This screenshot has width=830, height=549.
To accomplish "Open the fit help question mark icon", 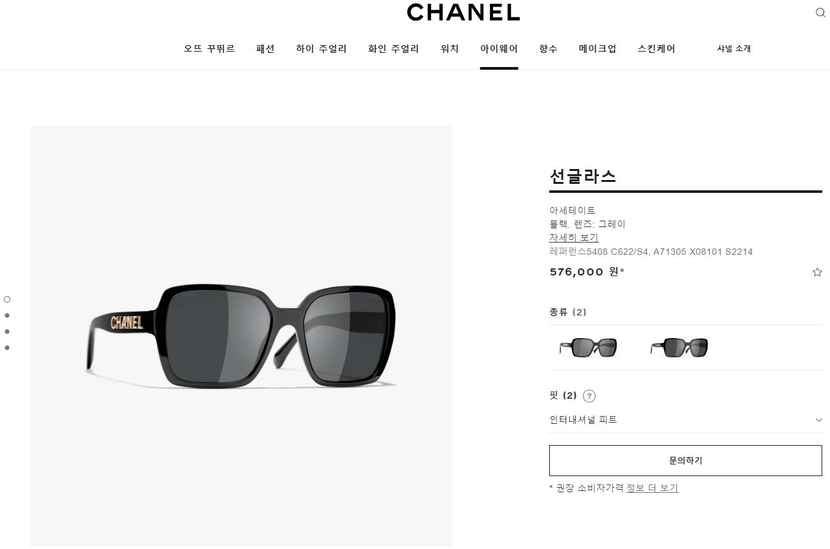I will [589, 396].
